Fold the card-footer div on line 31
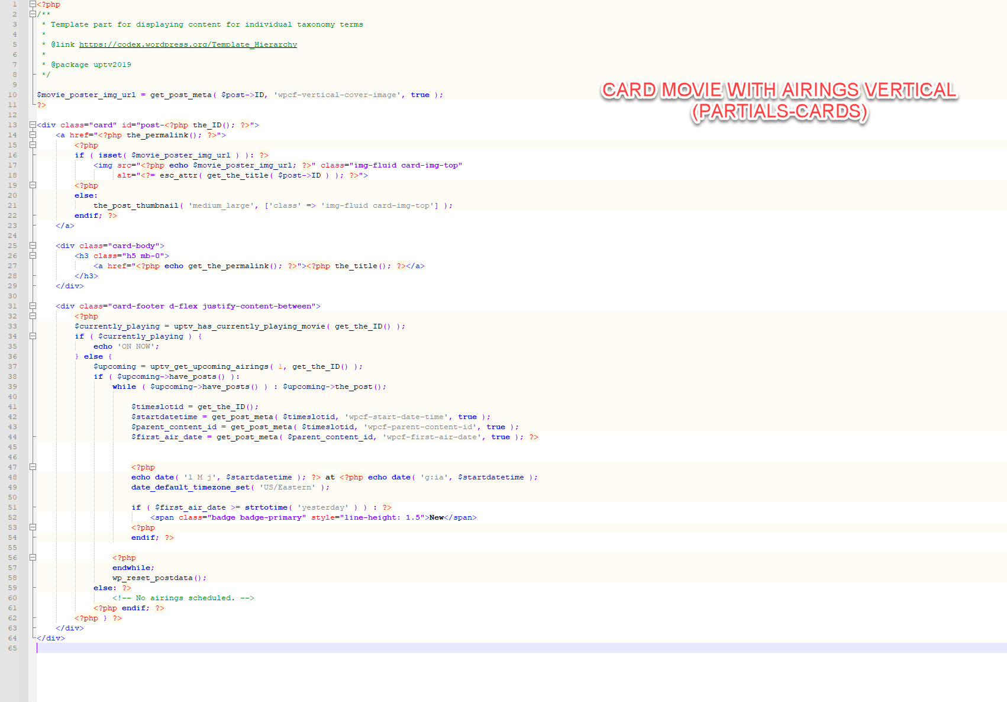 coord(33,306)
